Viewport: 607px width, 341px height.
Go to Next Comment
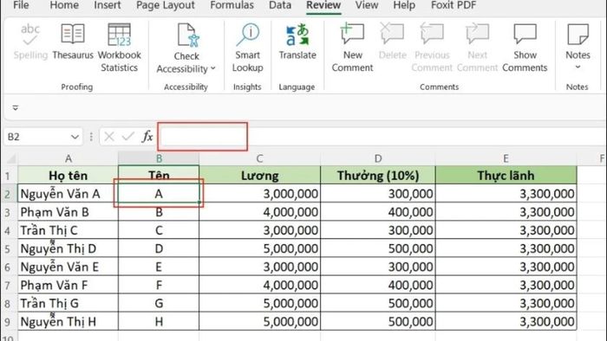tap(477, 48)
